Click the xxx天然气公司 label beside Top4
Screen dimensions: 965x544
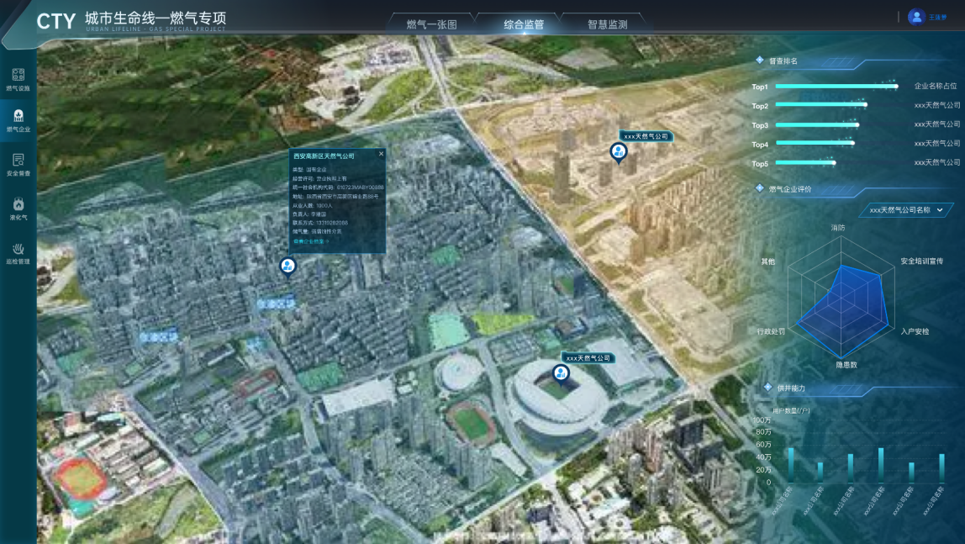pyautogui.click(x=936, y=144)
